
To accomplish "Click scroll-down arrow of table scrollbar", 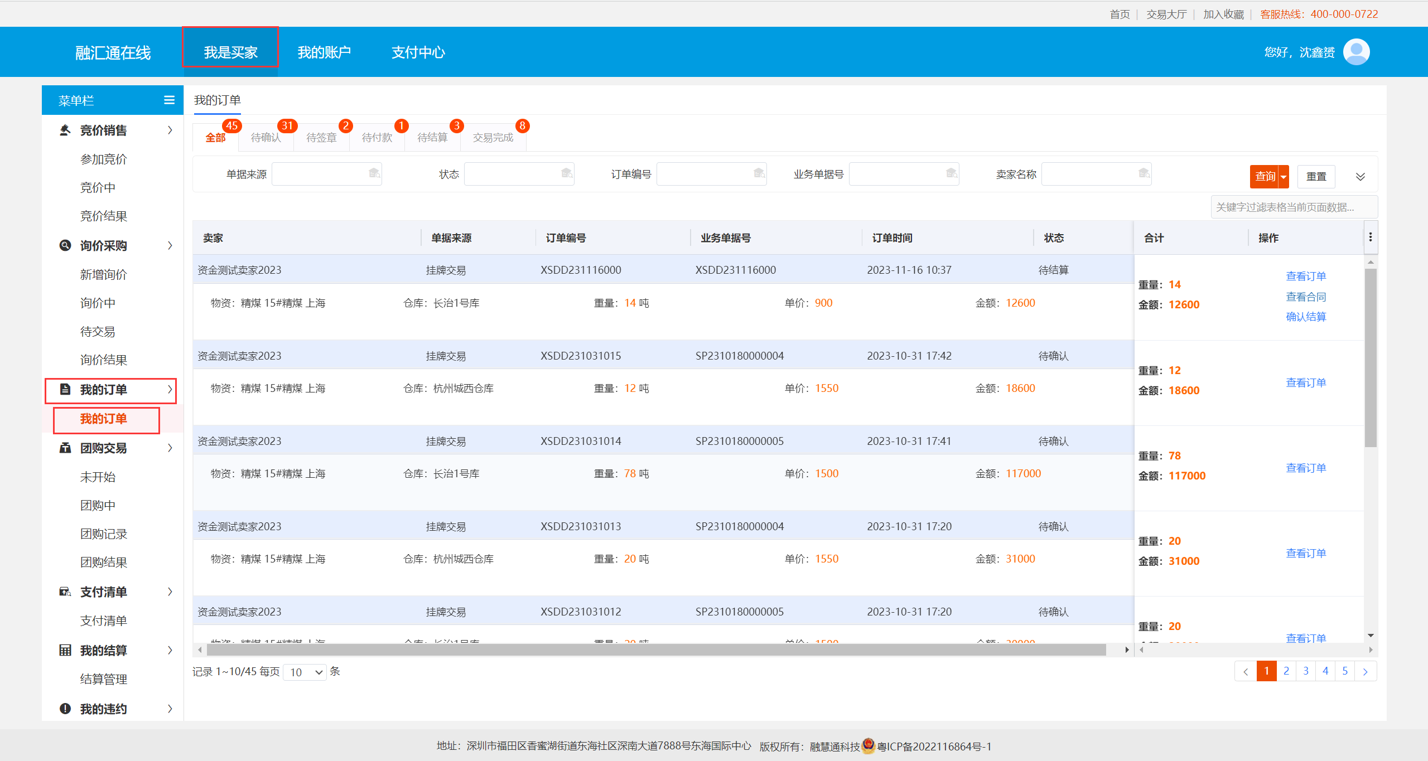I will click(1371, 636).
